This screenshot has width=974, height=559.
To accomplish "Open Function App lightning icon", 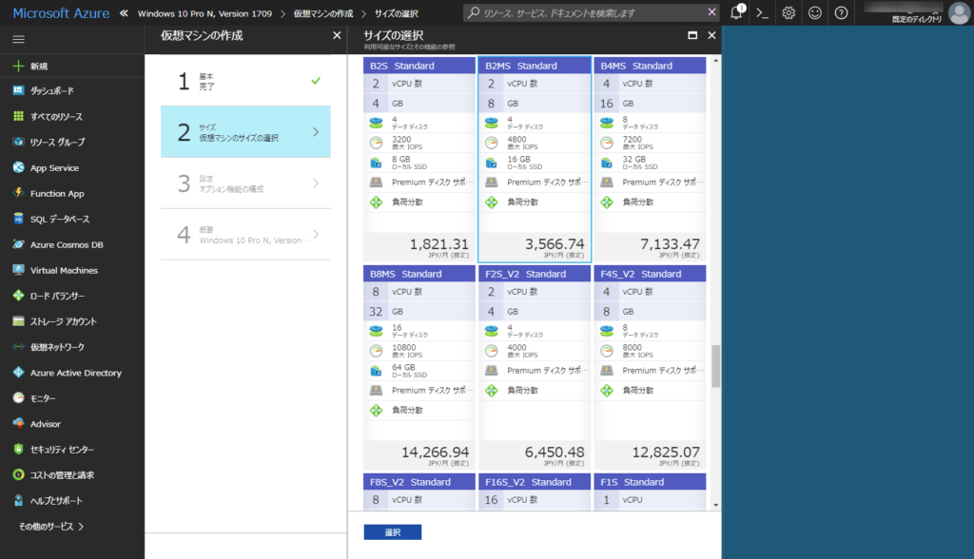I will (x=19, y=193).
